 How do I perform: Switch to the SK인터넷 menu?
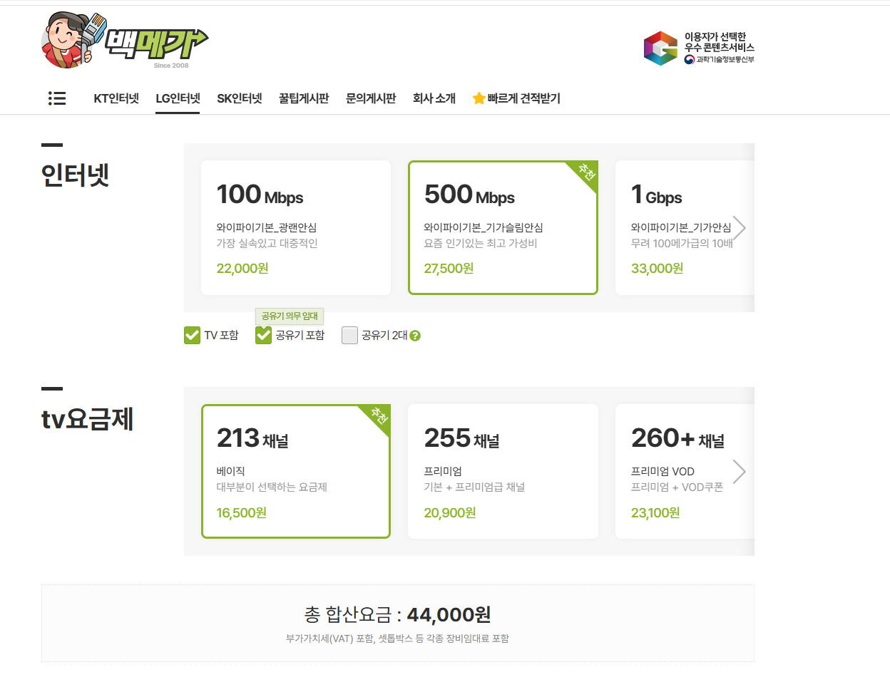pos(240,98)
